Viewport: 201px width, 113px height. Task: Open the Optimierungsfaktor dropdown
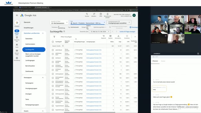coord(100,27)
